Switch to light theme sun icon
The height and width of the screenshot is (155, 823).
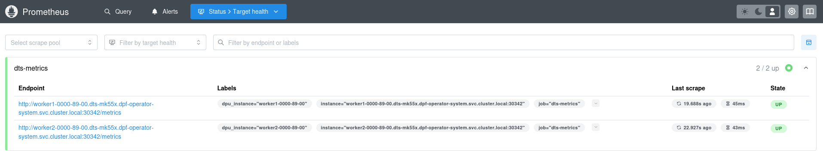click(745, 12)
